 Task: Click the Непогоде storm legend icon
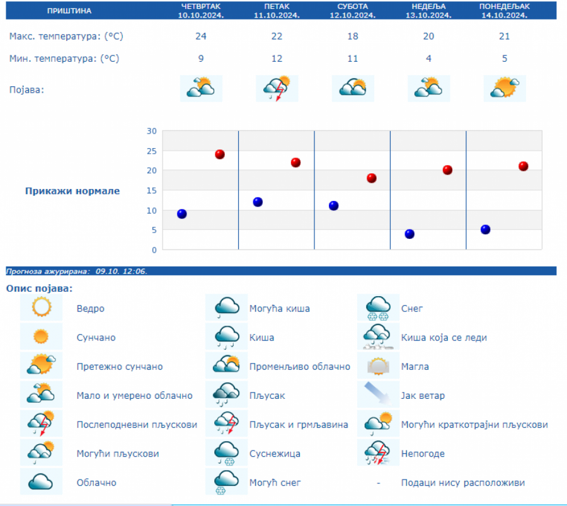point(378,453)
